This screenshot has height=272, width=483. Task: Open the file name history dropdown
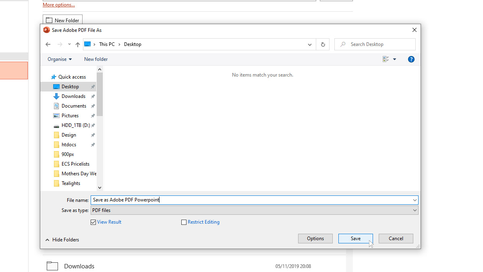(x=415, y=200)
